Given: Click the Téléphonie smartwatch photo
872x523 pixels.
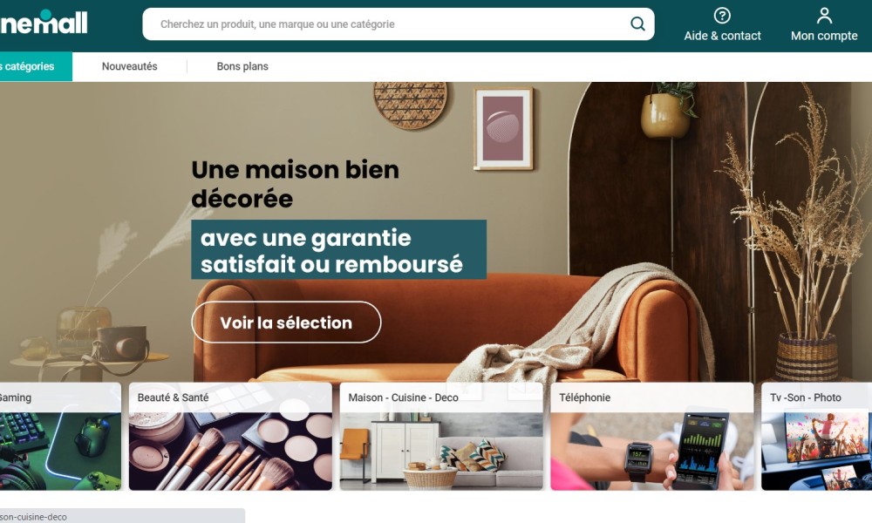Looking at the screenshot, I should pos(651,452).
